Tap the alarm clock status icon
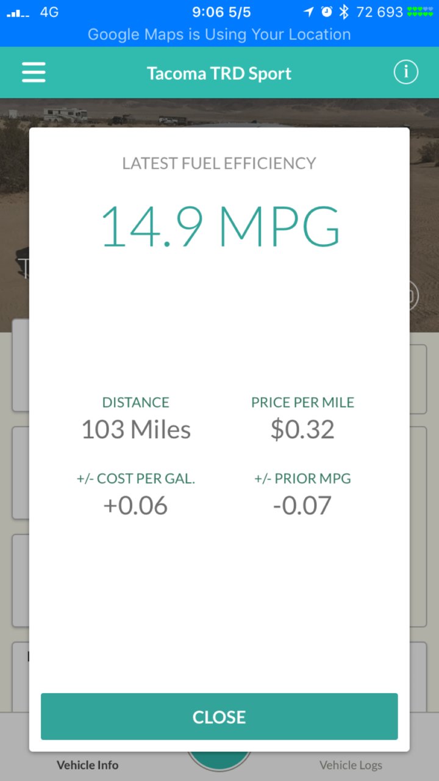This screenshot has width=439, height=781. 327,12
